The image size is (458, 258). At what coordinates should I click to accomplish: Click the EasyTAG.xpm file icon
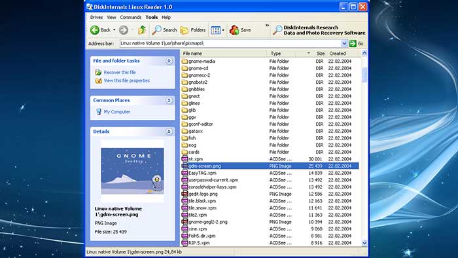[x=185, y=173]
